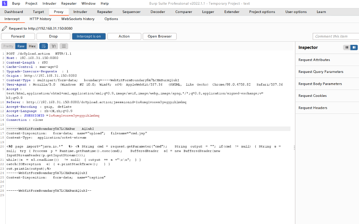Click the Inspector panel divider handle
This screenshot has height=224, width=359.
coord(294,148)
